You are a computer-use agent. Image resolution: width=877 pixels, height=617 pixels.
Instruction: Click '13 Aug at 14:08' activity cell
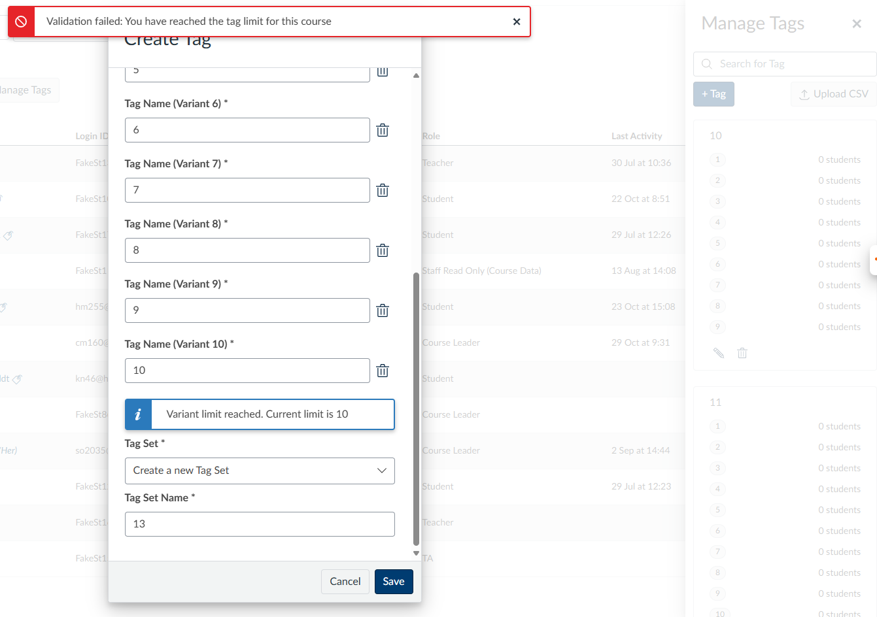pos(644,271)
